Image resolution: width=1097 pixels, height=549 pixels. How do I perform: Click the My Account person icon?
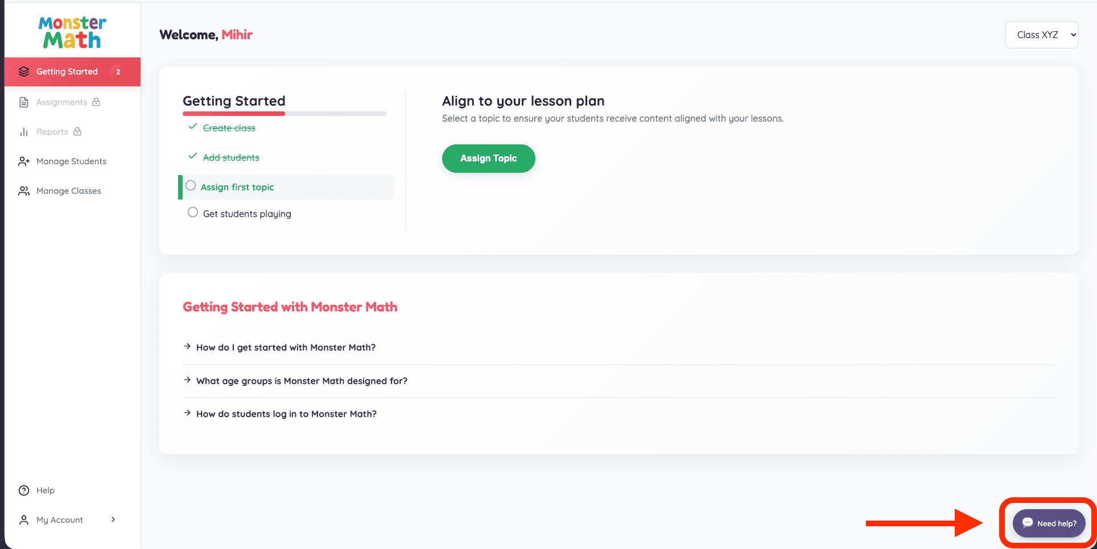(24, 520)
